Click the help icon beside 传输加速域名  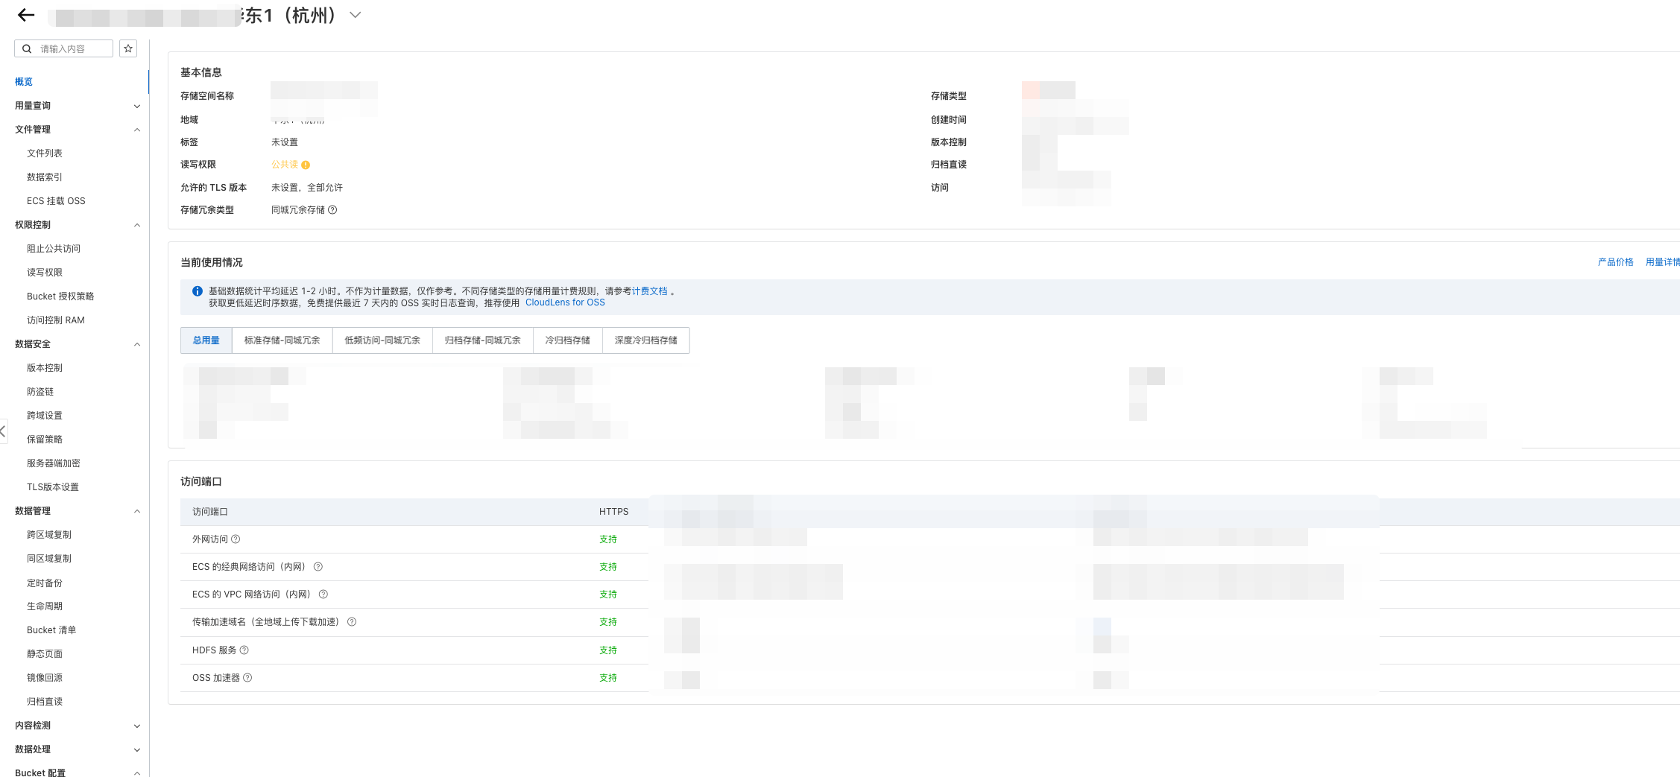[352, 622]
